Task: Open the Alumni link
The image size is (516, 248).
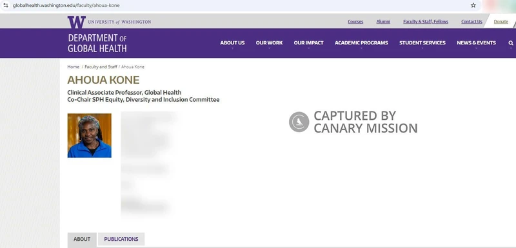Action: (383, 22)
